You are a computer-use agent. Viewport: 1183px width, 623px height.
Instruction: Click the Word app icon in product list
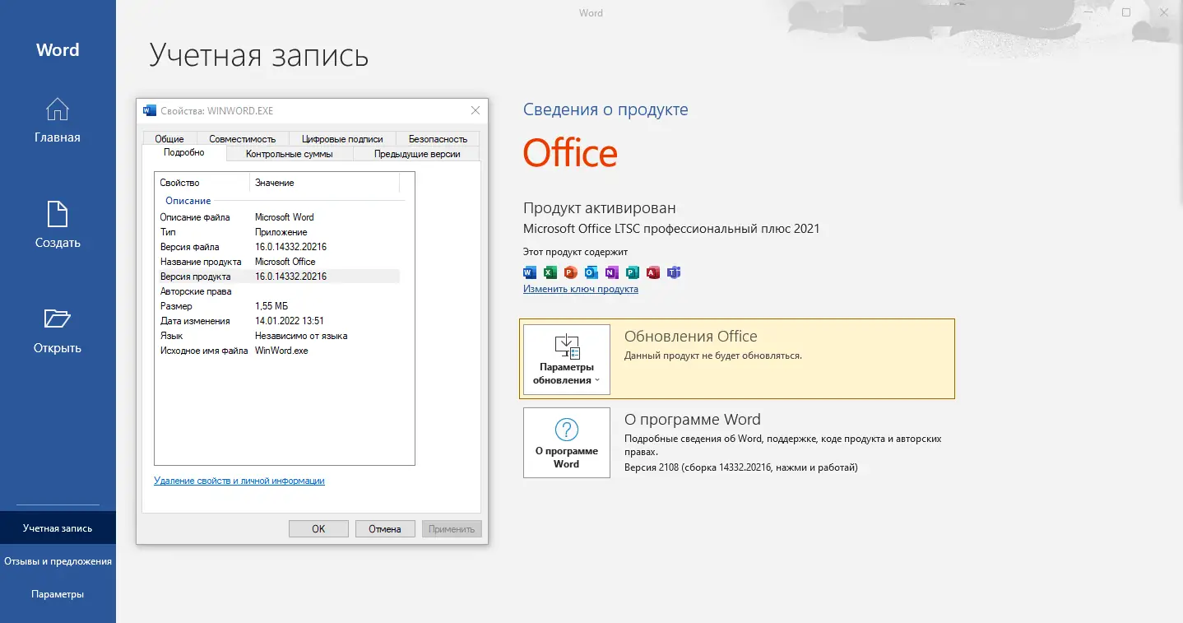[x=530, y=272]
